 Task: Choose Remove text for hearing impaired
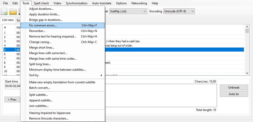pos(53,36)
